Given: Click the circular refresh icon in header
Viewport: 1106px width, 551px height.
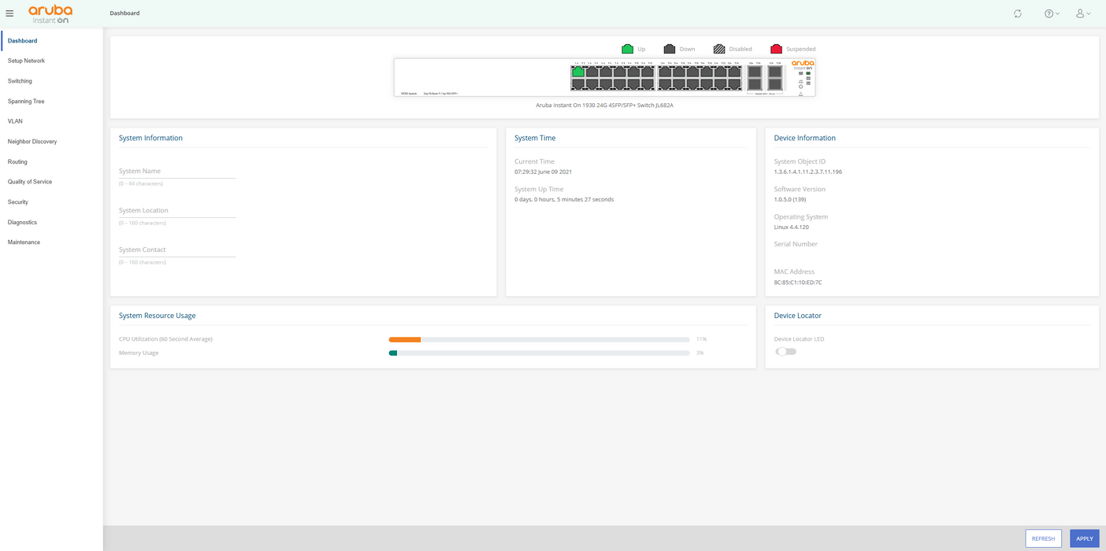Looking at the screenshot, I should point(1018,13).
